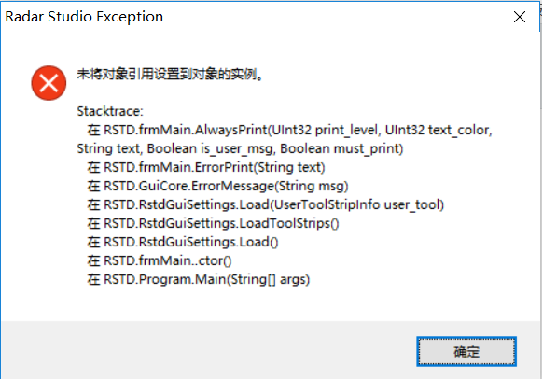This screenshot has height=379, width=543.
Task: Click the 确定 confirmation button
Action: pyautogui.click(x=466, y=351)
